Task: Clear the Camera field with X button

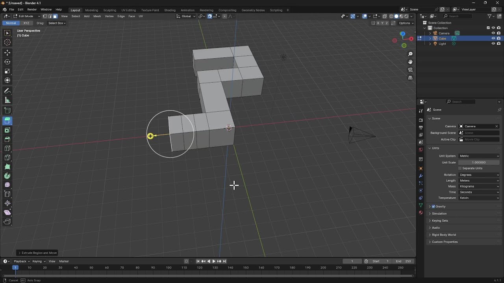Action: (497, 127)
